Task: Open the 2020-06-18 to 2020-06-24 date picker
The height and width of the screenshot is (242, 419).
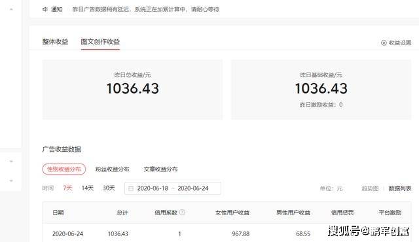Action: (x=173, y=188)
